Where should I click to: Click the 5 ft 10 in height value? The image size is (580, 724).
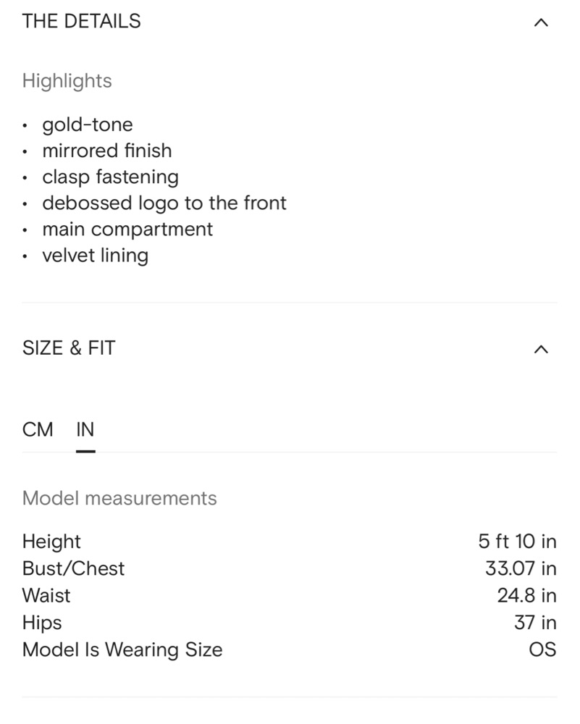[x=517, y=541]
